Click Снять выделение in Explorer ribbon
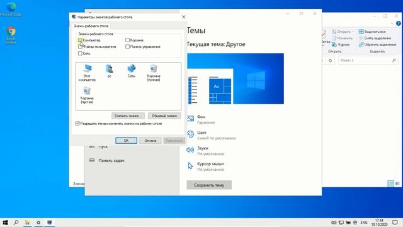The image size is (403, 227). [x=375, y=38]
